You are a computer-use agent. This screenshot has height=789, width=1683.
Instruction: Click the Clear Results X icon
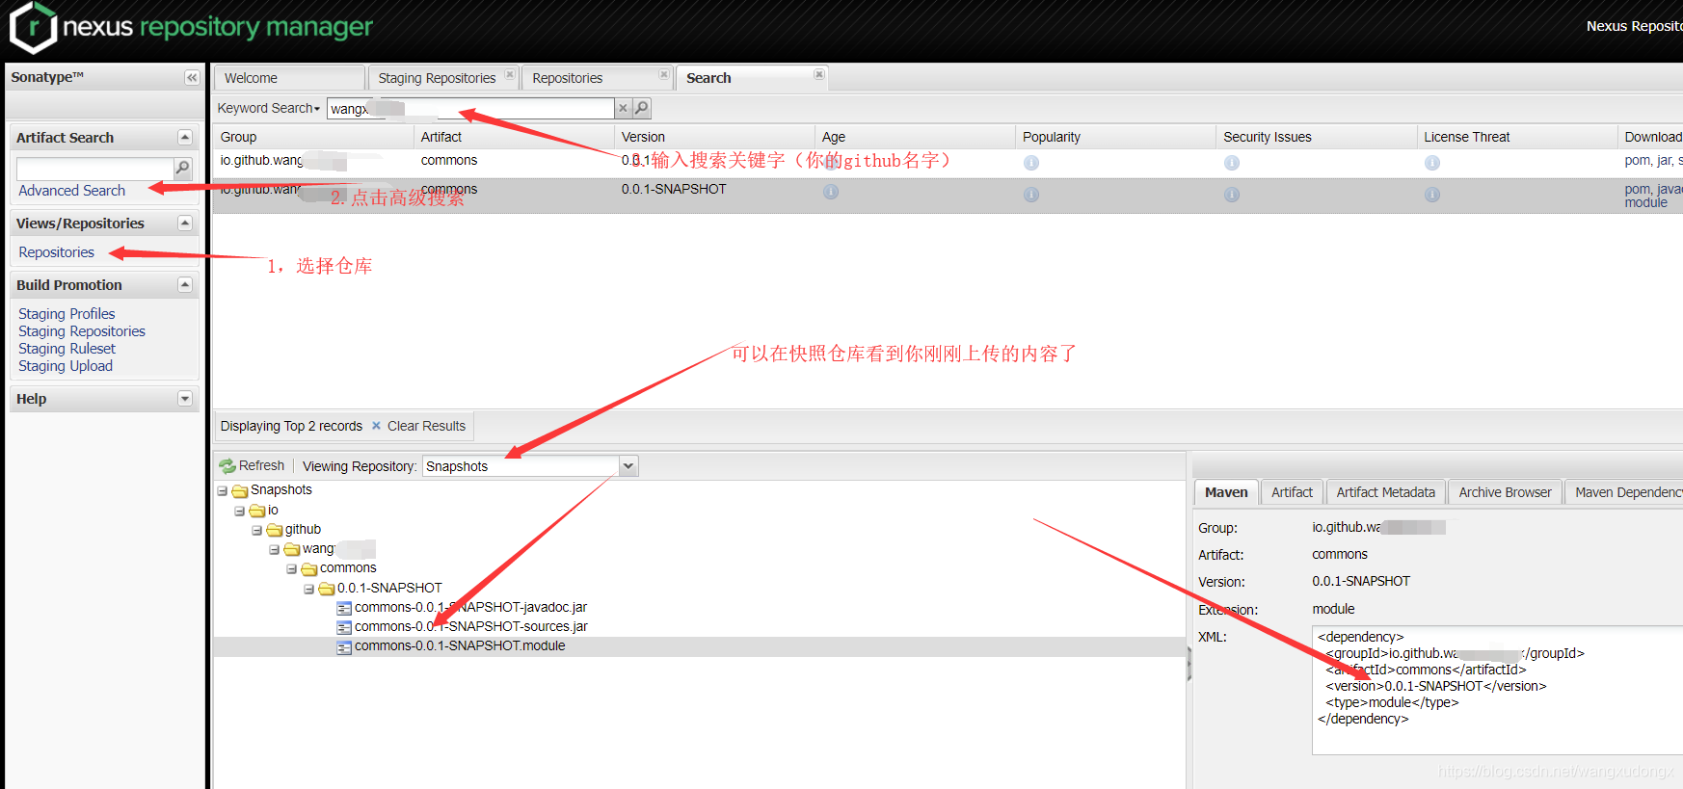pos(376,426)
